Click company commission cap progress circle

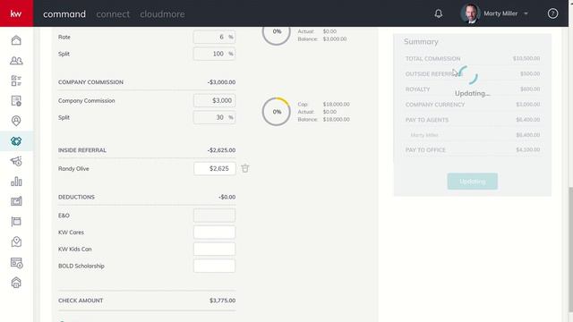click(x=277, y=111)
